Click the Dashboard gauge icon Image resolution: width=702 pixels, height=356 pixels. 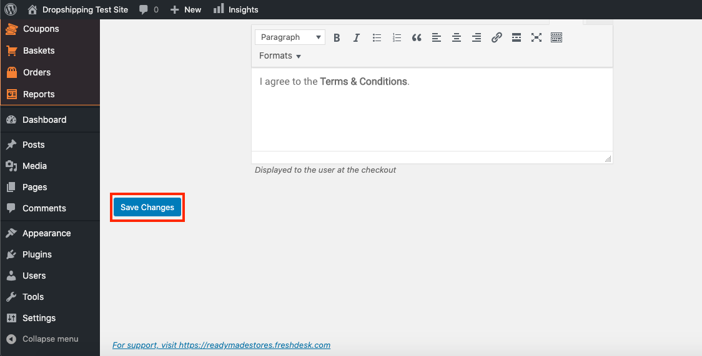[11, 120]
